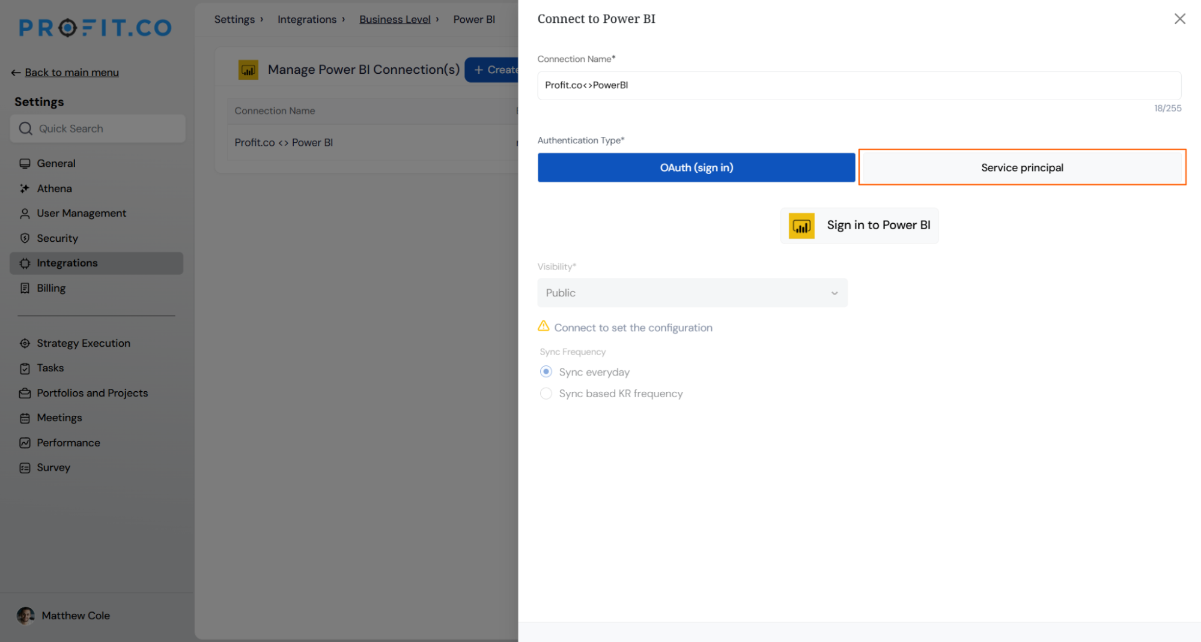Click the Quick Search field

click(98, 128)
